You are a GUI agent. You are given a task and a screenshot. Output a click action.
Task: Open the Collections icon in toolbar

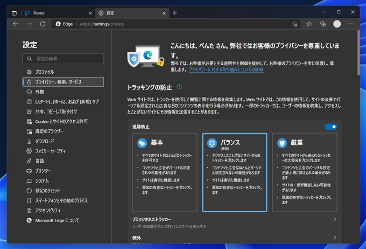323,24
